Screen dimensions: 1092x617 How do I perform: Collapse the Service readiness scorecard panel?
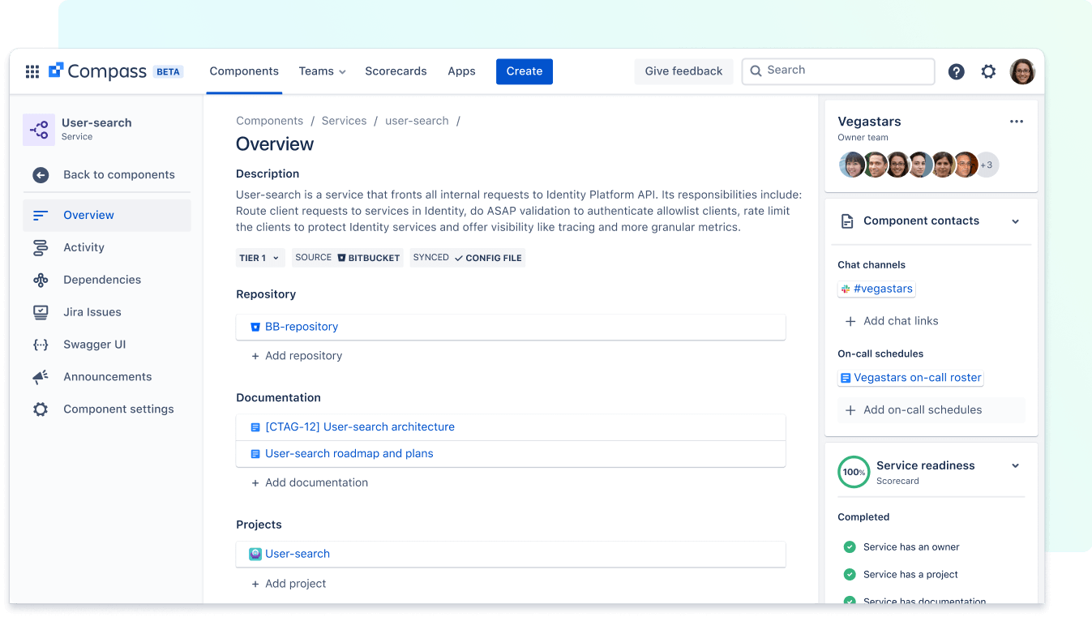click(1015, 465)
